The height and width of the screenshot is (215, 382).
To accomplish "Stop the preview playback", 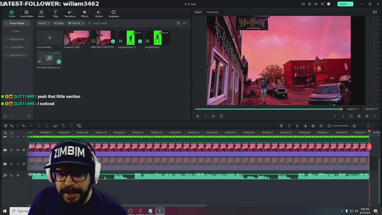I will 221,116.
